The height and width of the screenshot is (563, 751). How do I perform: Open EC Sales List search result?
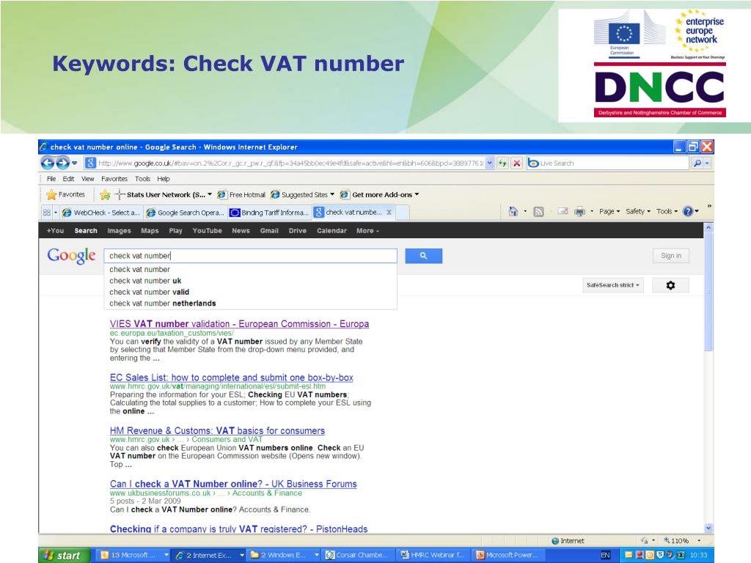pos(231,378)
